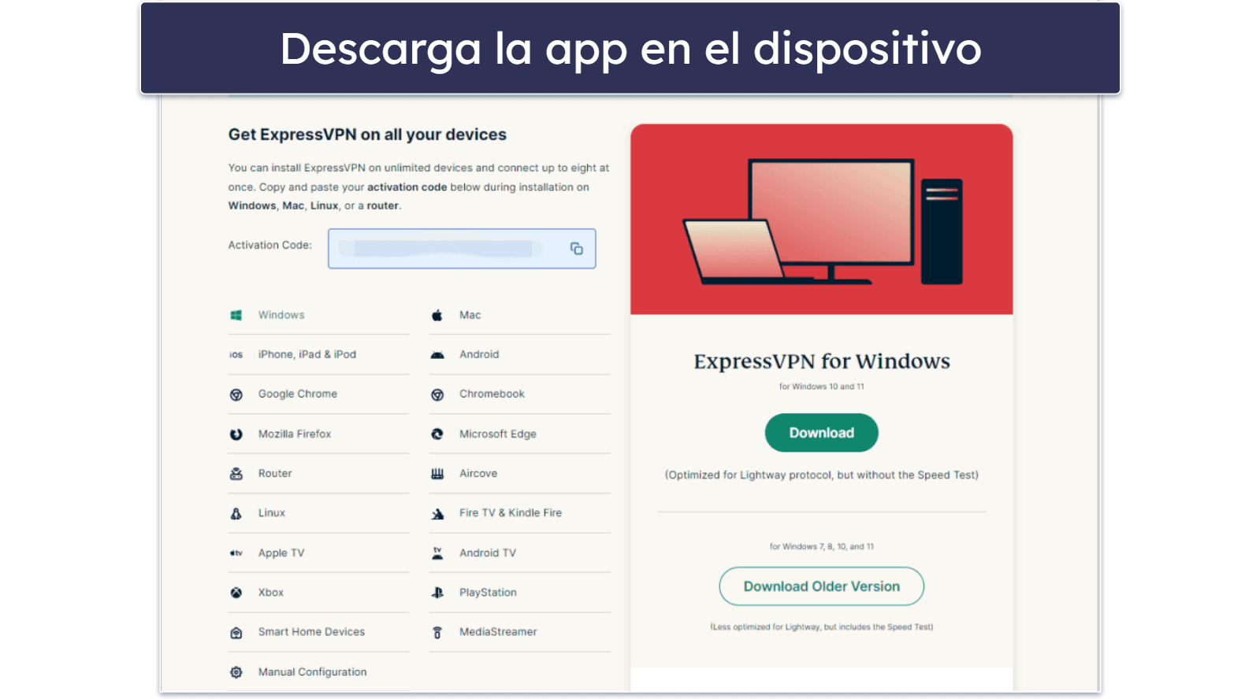This screenshot has width=1260, height=699.
Task: Click the Manual Configuration gear icon
Action: coord(236,672)
